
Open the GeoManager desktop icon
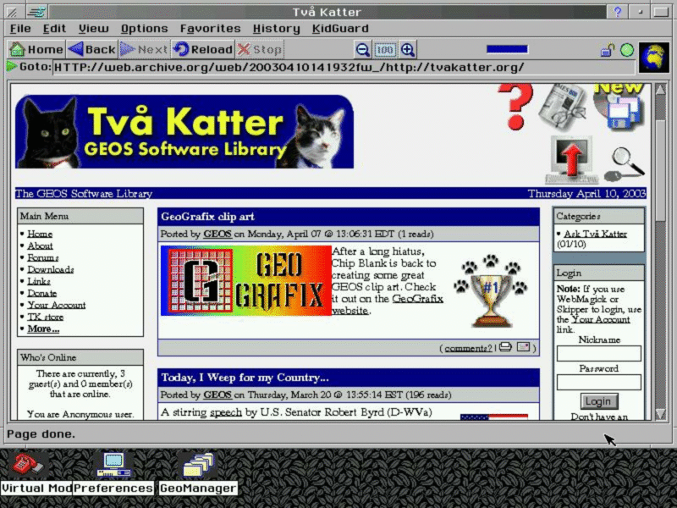[198, 474]
